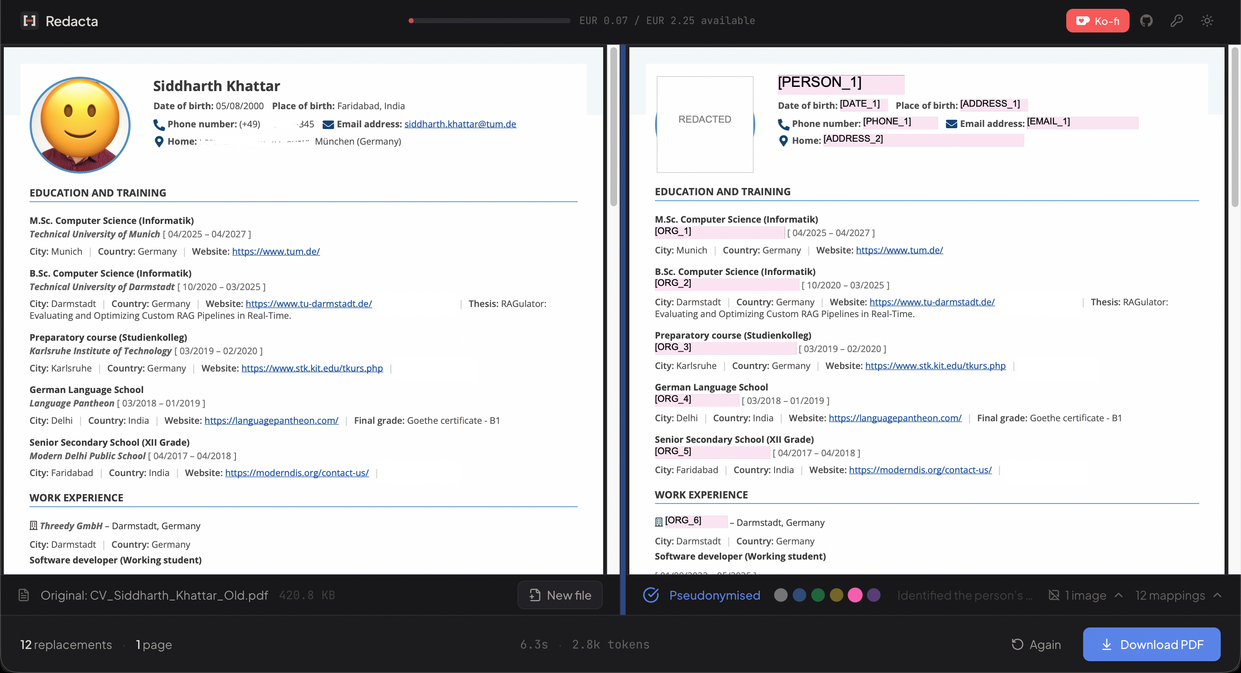Select the green highlight color swatch
Image resolution: width=1241 pixels, height=673 pixels.
click(x=818, y=595)
